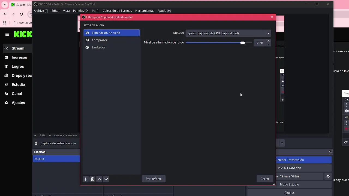Click Detener Transmisión in OBS
The height and width of the screenshot is (196, 349).
tap(289, 160)
